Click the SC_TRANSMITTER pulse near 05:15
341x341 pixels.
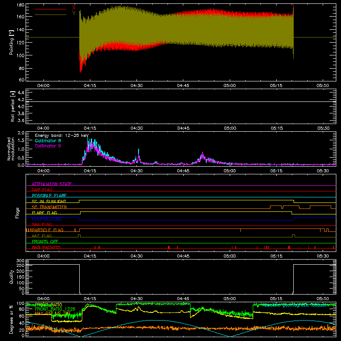coord(276,207)
